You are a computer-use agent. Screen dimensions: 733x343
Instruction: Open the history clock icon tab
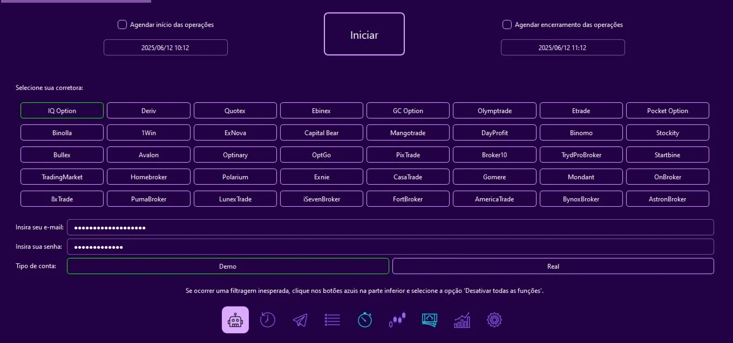268,320
